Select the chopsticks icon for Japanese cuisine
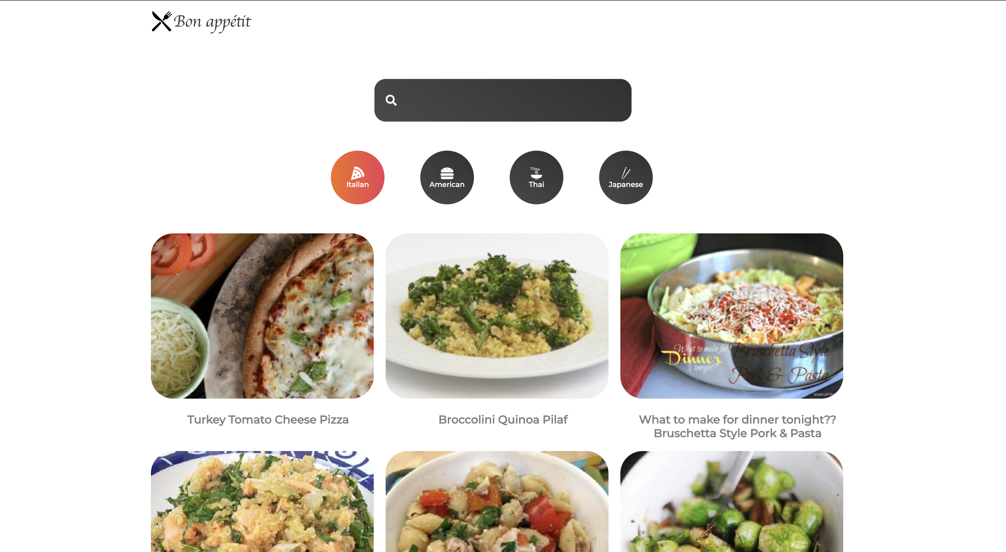1006x552 pixels. (626, 173)
